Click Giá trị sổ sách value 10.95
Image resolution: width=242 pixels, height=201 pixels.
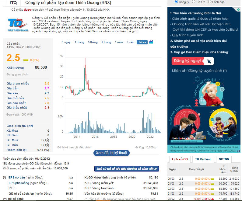[69, 194]
